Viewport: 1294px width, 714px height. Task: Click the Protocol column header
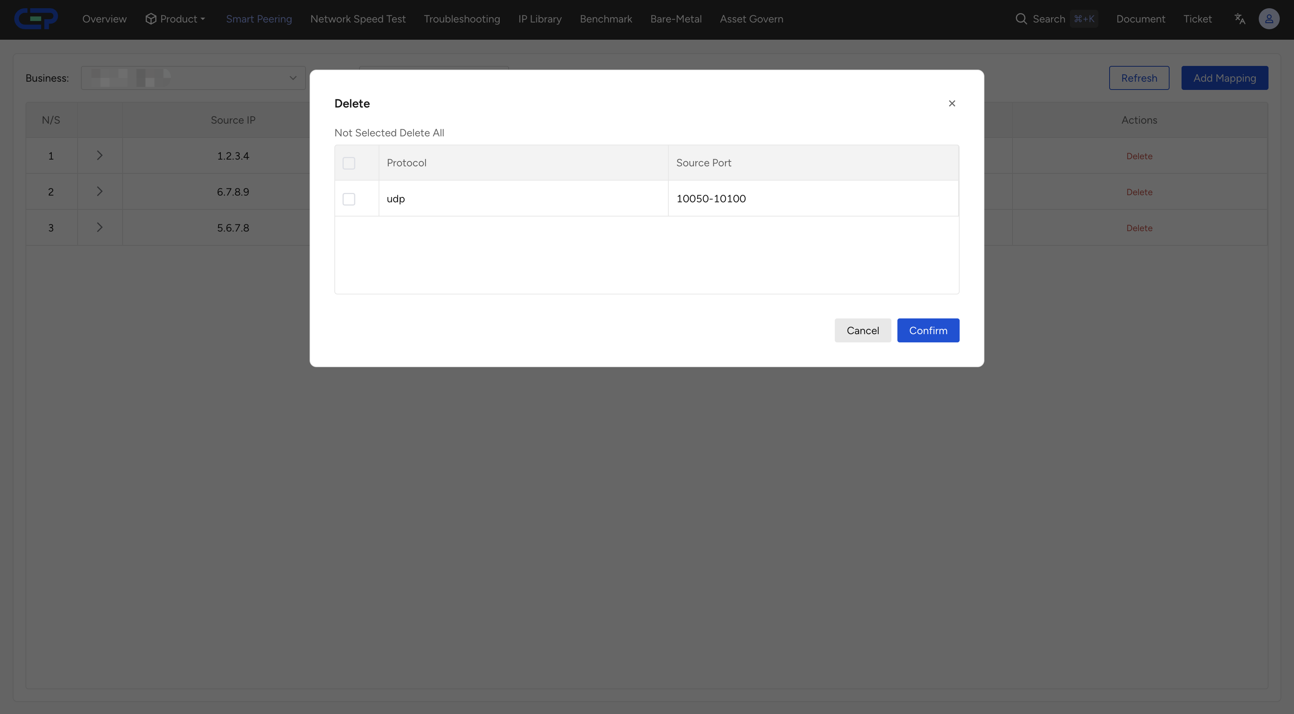pos(523,163)
